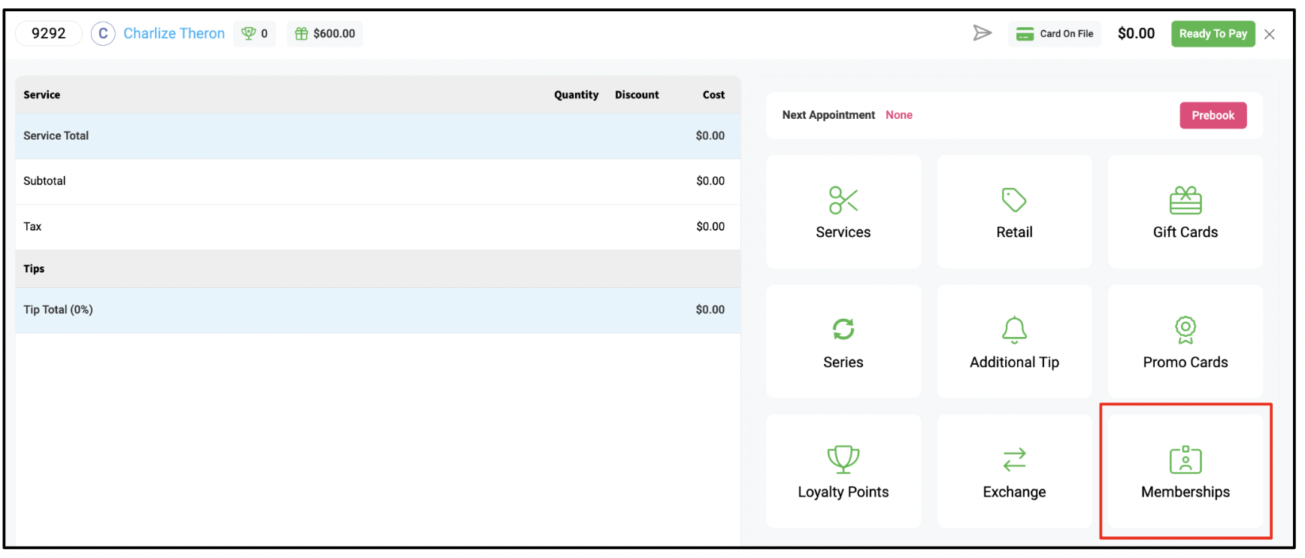
Task: Close the checkout ticket with X
Action: pos(1270,34)
